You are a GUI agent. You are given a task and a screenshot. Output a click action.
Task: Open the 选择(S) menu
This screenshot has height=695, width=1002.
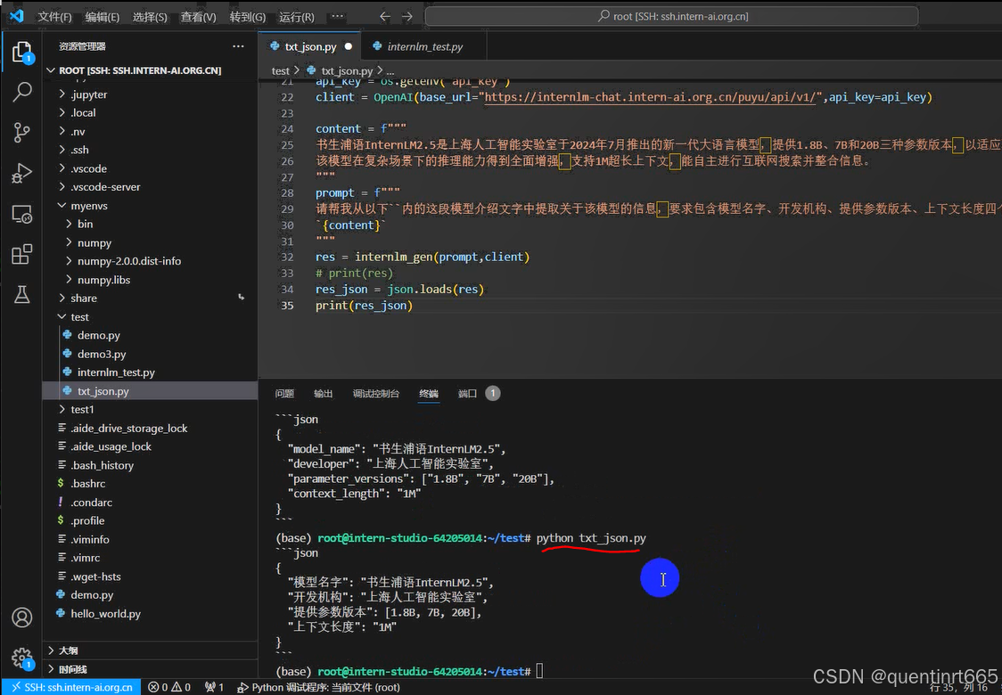click(x=150, y=17)
